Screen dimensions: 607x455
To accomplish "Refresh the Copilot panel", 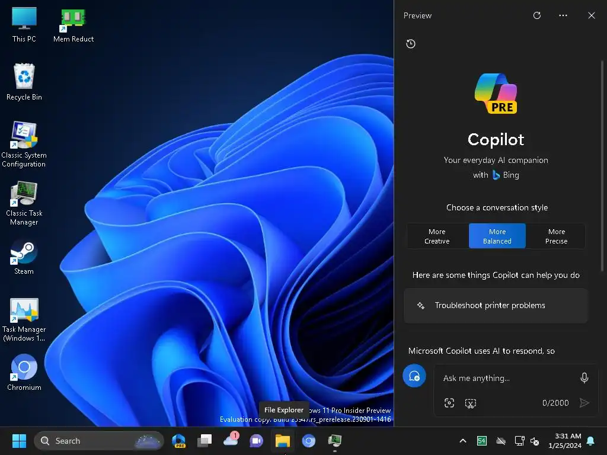I will [x=537, y=15].
